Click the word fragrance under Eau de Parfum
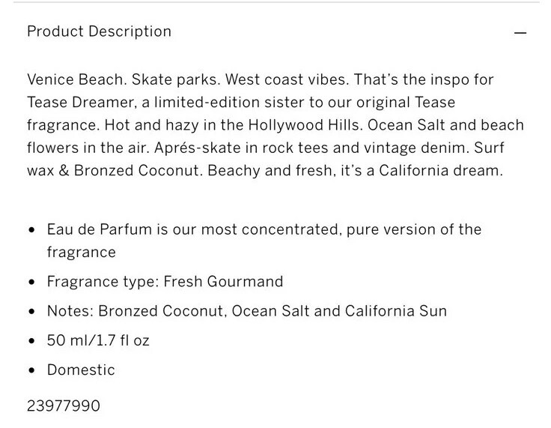The width and height of the screenshot is (551, 428). [x=81, y=253]
